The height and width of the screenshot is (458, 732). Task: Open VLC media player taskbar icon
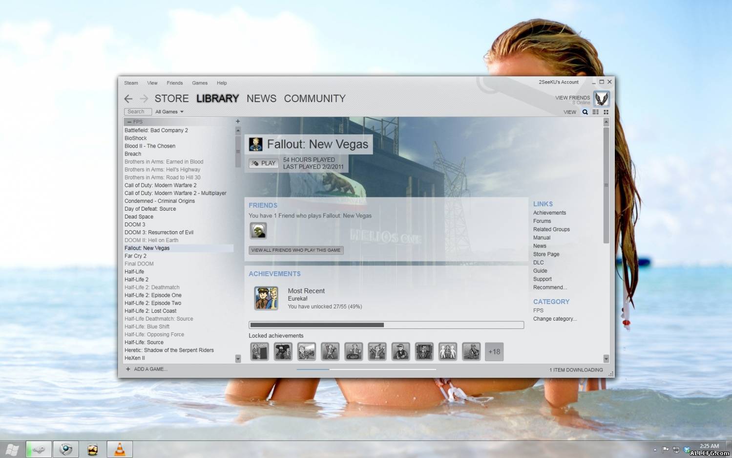119,449
